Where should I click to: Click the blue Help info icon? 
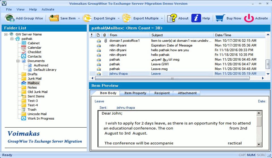196,18
